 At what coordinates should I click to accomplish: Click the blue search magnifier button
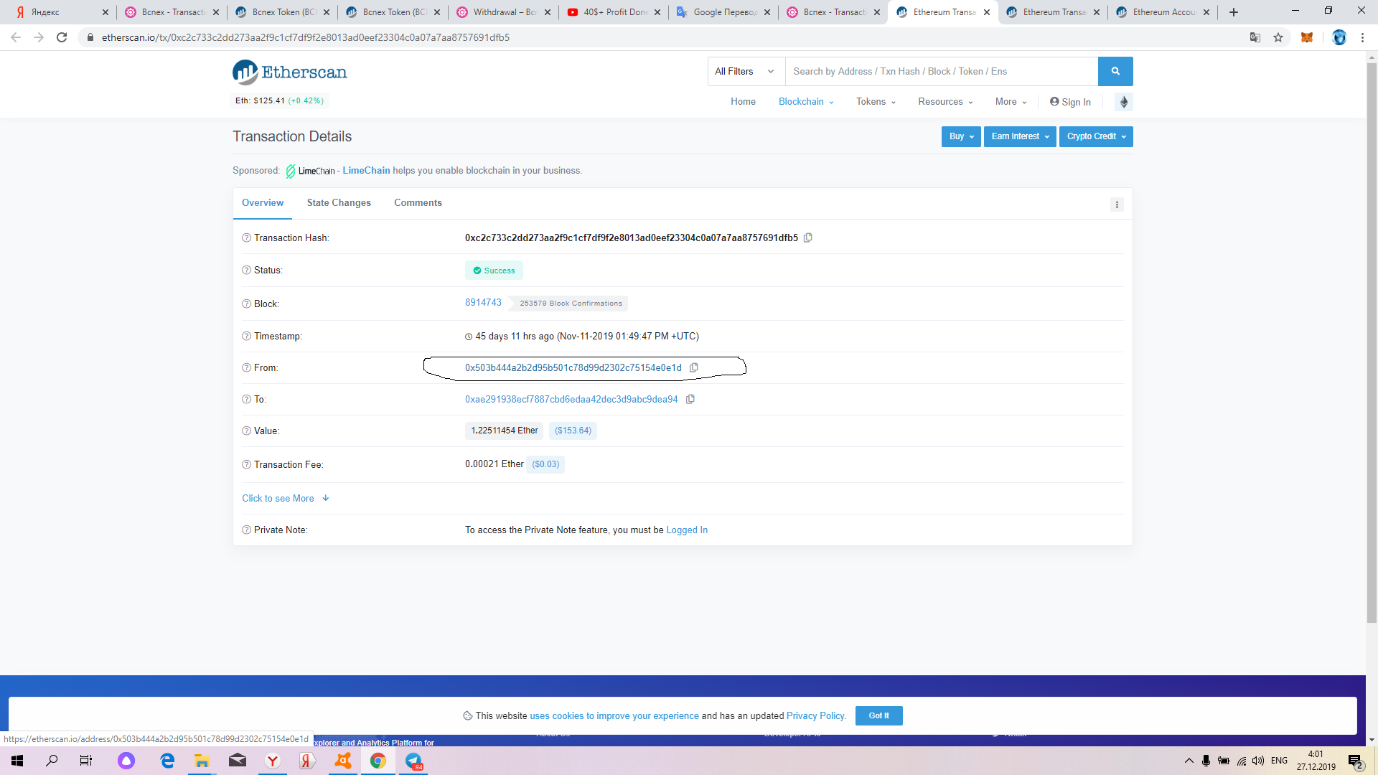pyautogui.click(x=1115, y=71)
